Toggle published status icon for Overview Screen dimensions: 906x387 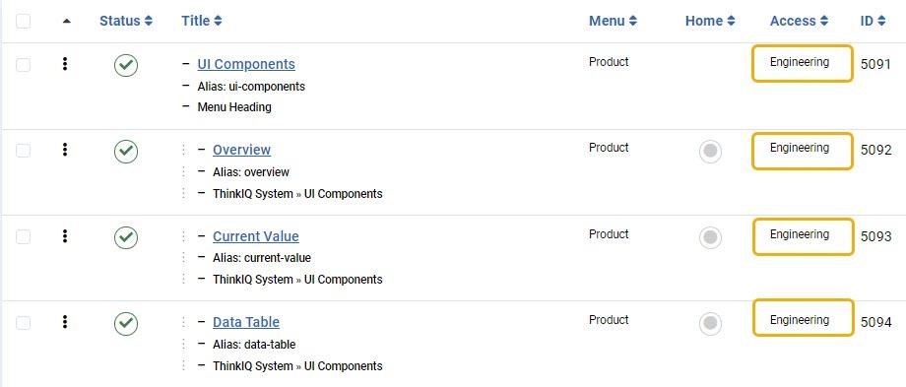(x=126, y=152)
